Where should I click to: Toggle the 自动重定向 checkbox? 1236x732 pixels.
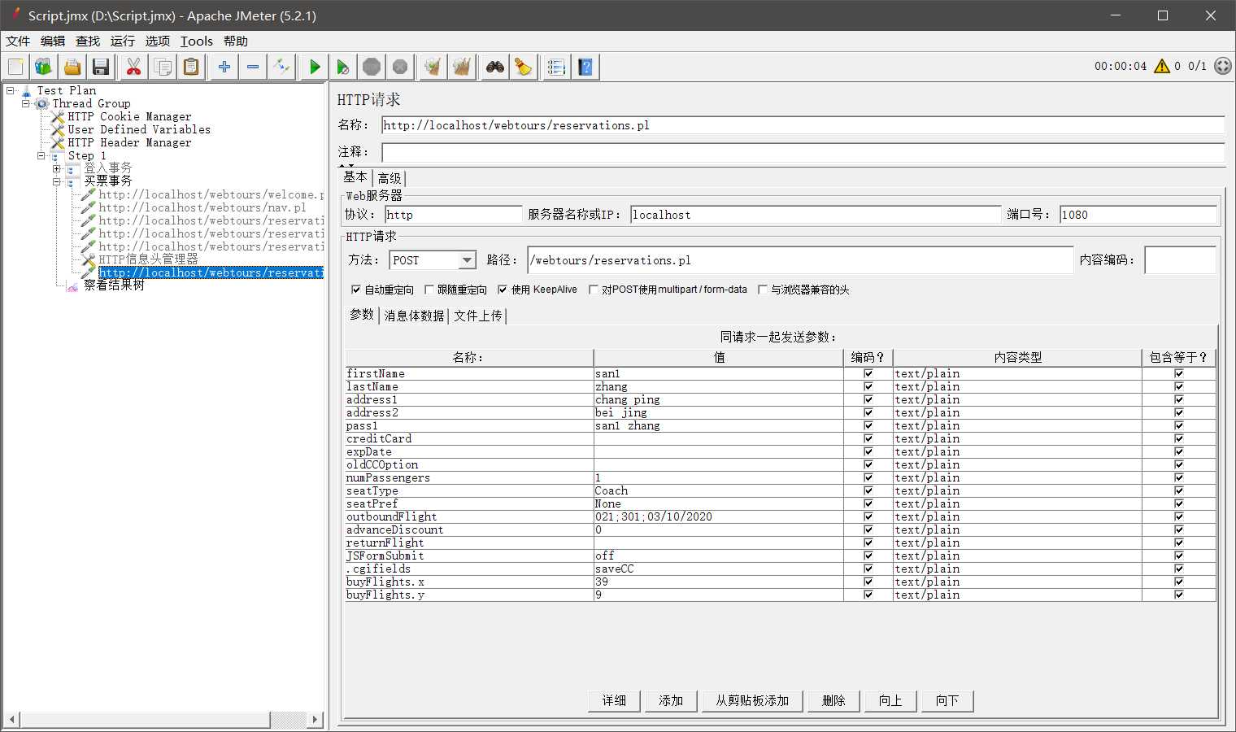[x=355, y=290]
